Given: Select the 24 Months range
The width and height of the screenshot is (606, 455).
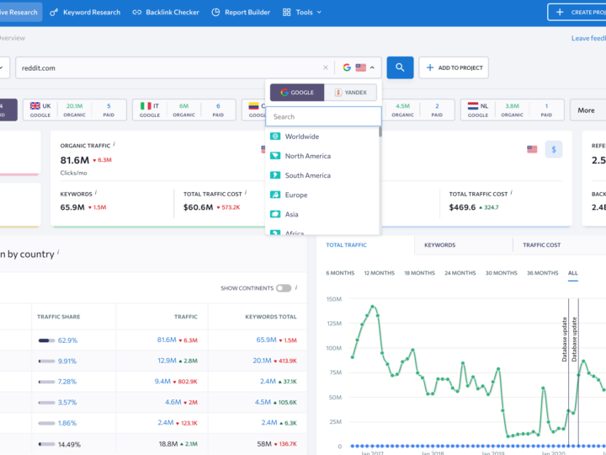Looking at the screenshot, I should pos(460,273).
